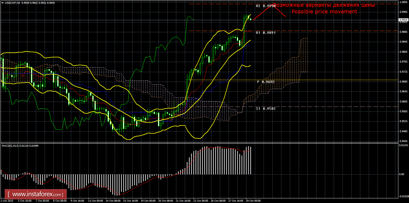
Task: Click the 0.01341 MACD scale value
Action: point(404,145)
